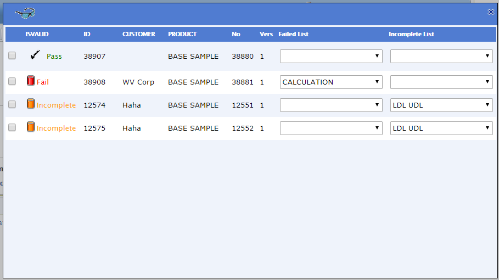
Task: Click the glasses icon in the header
Action: point(25,12)
